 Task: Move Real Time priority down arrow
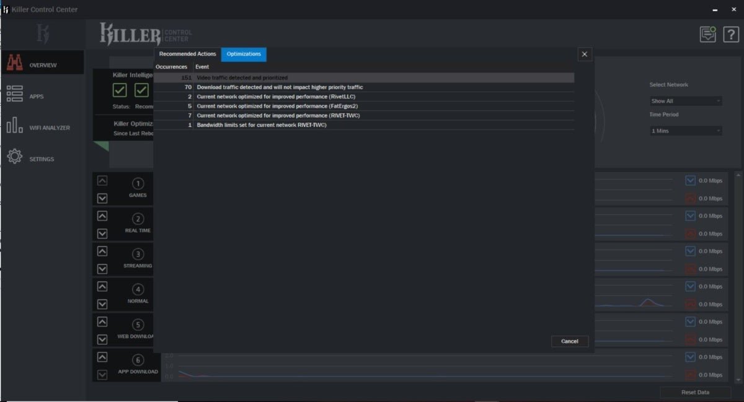[x=102, y=234]
